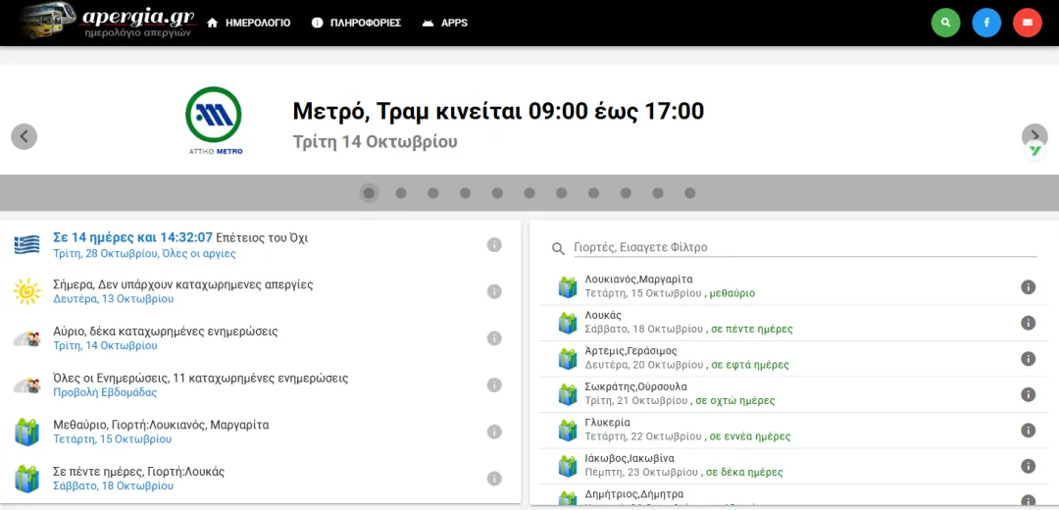Jump to the fifth carousel dot
This screenshot has height=510, width=1059.
497,193
